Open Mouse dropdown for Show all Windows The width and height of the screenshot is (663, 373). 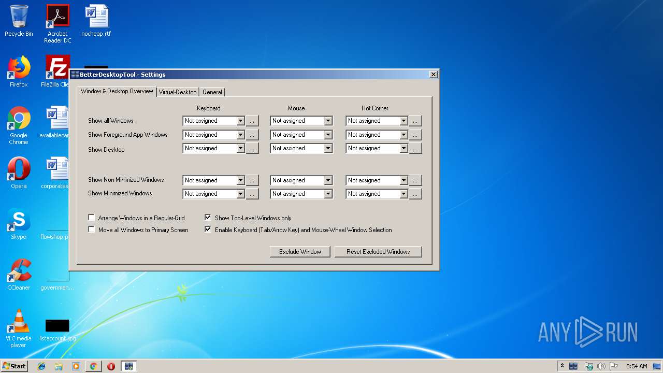(328, 121)
